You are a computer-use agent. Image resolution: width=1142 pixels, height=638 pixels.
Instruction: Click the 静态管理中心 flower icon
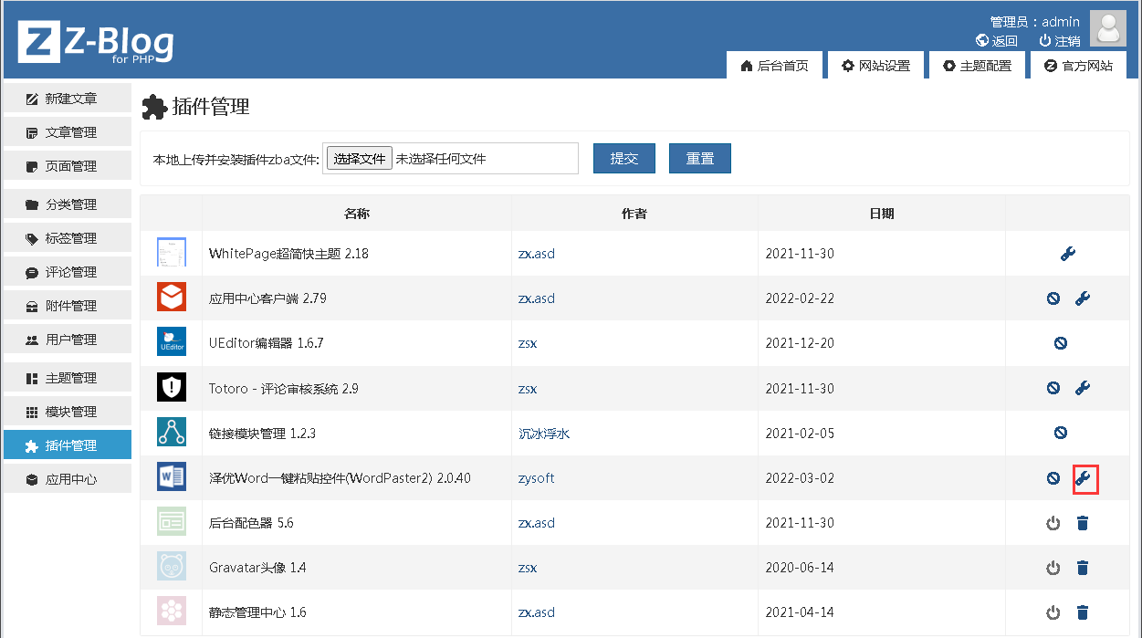pyautogui.click(x=172, y=612)
